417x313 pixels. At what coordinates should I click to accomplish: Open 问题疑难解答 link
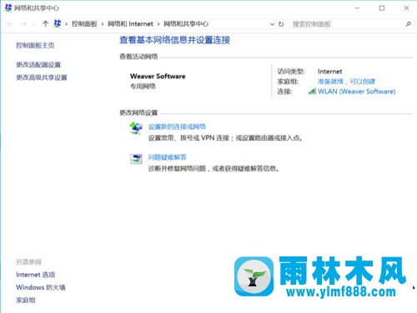click(168, 157)
